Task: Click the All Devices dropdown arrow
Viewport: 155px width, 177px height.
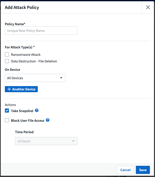Action: tap(61, 78)
